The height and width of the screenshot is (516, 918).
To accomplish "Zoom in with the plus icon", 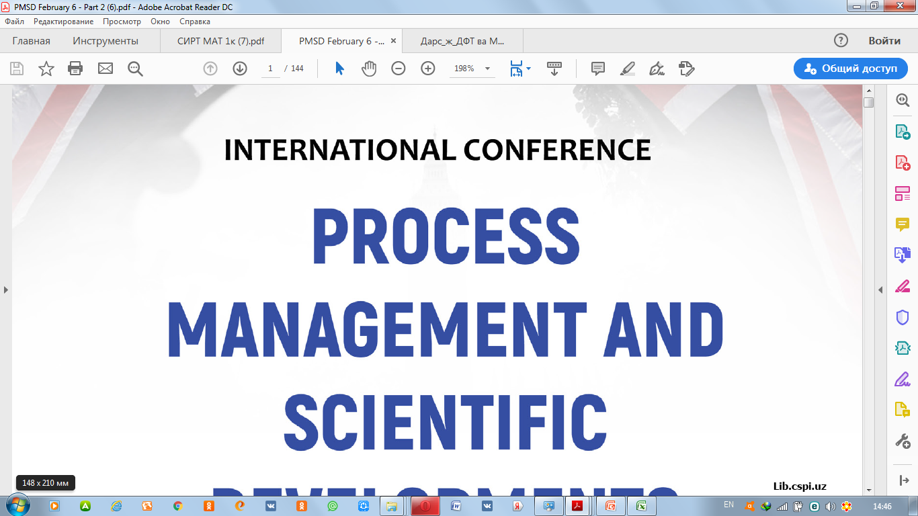I will point(428,69).
